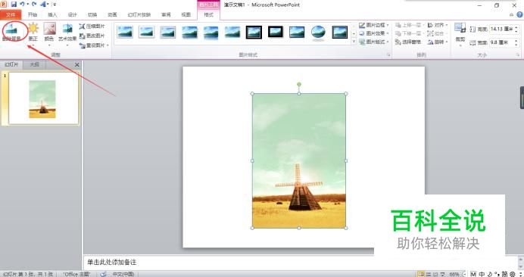Viewport: 524px width, 277px height.
Task: Click Compress Pictures (压缩图片)
Action: pyautogui.click(x=92, y=26)
